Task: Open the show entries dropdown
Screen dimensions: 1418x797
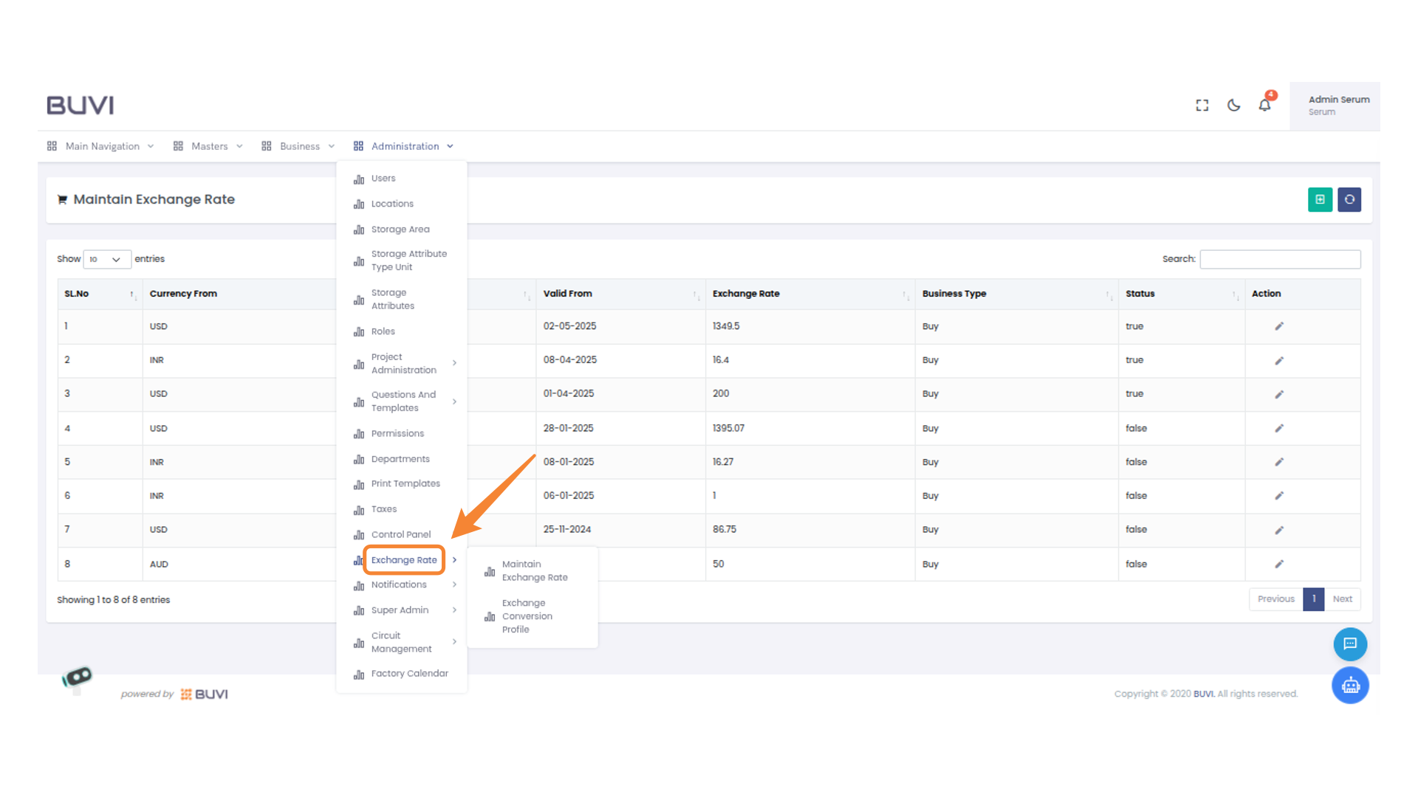Action: click(107, 259)
